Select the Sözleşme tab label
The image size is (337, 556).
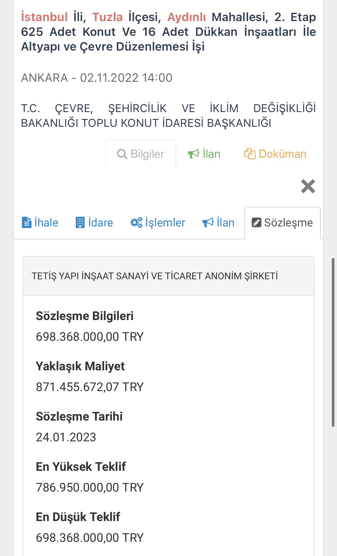[x=288, y=223]
